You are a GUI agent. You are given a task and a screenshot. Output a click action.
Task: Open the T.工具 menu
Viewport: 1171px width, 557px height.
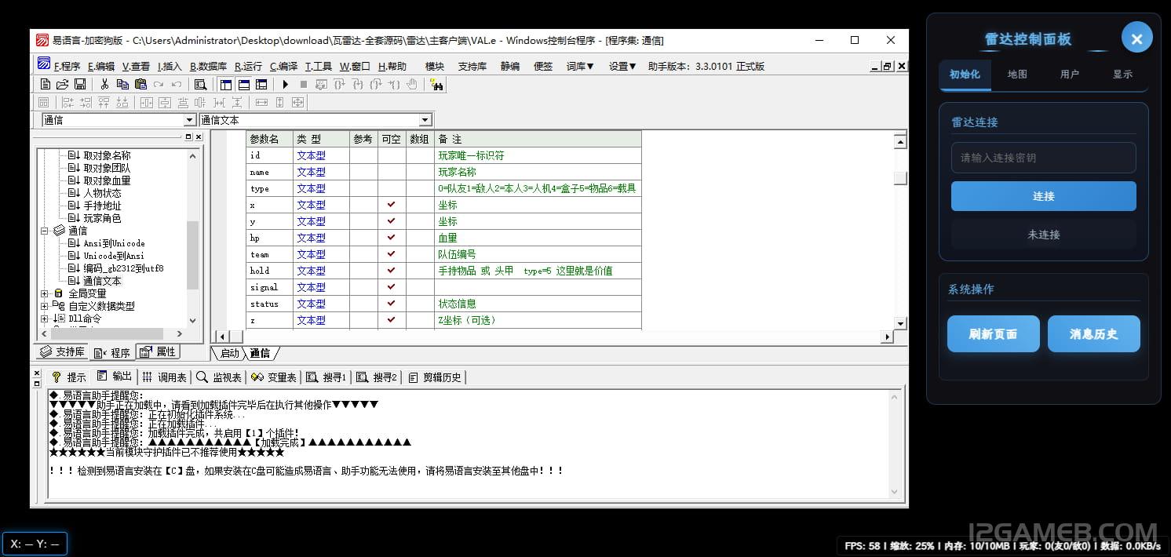(318, 67)
